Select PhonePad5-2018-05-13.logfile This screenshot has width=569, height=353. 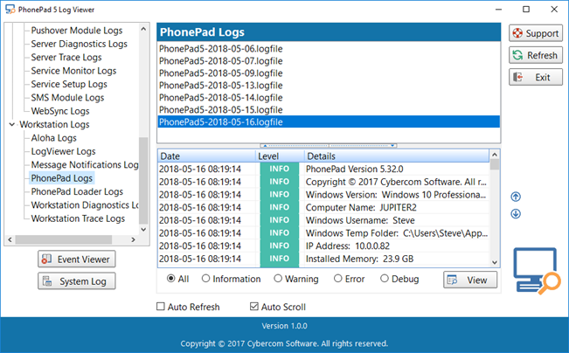point(329,86)
